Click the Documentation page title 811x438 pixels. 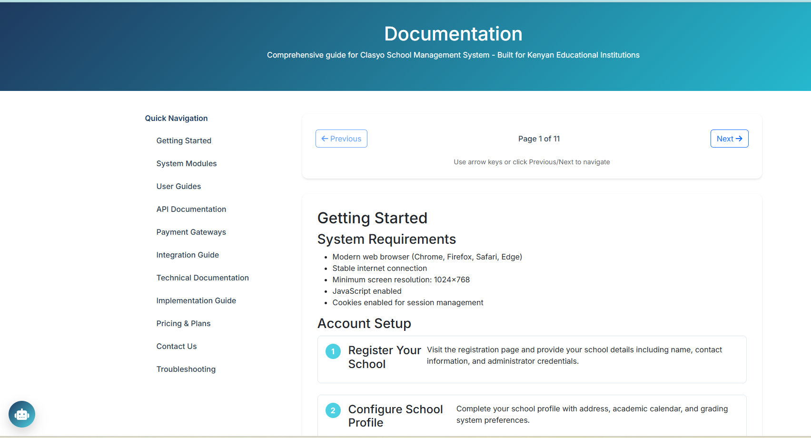(453, 34)
